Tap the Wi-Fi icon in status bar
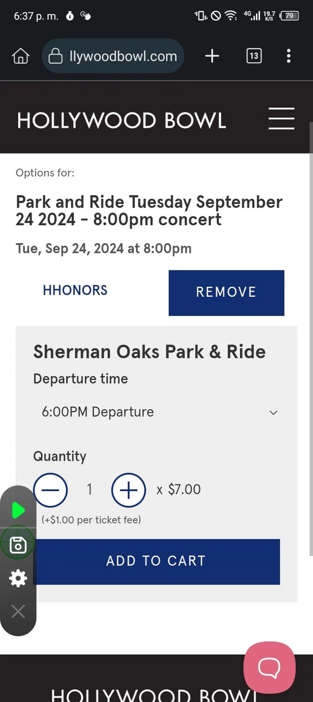Viewport: 313px width, 702px height. [231, 16]
